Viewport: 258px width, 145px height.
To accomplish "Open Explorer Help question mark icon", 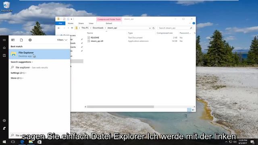I will pyautogui.click(x=194, y=23).
